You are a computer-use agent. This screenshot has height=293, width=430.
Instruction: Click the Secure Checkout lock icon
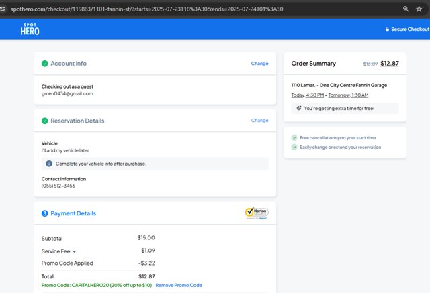pyautogui.click(x=387, y=30)
